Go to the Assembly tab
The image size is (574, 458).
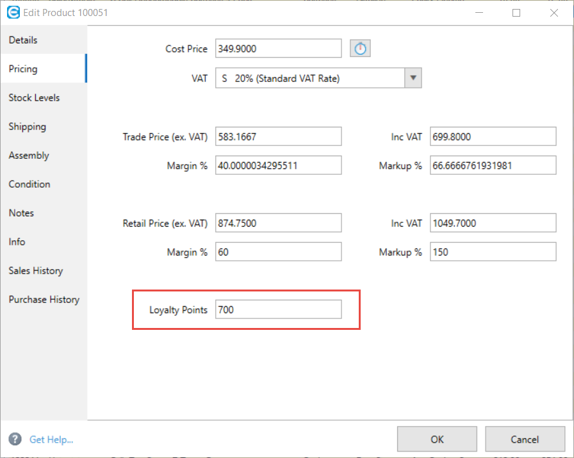click(x=29, y=156)
